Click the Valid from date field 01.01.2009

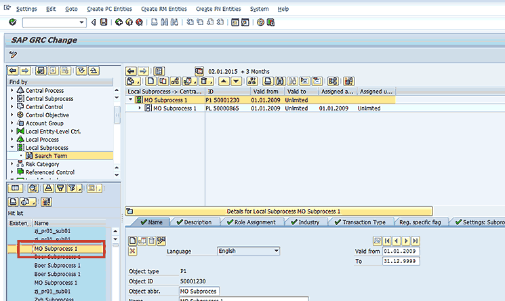coord(401,251)
